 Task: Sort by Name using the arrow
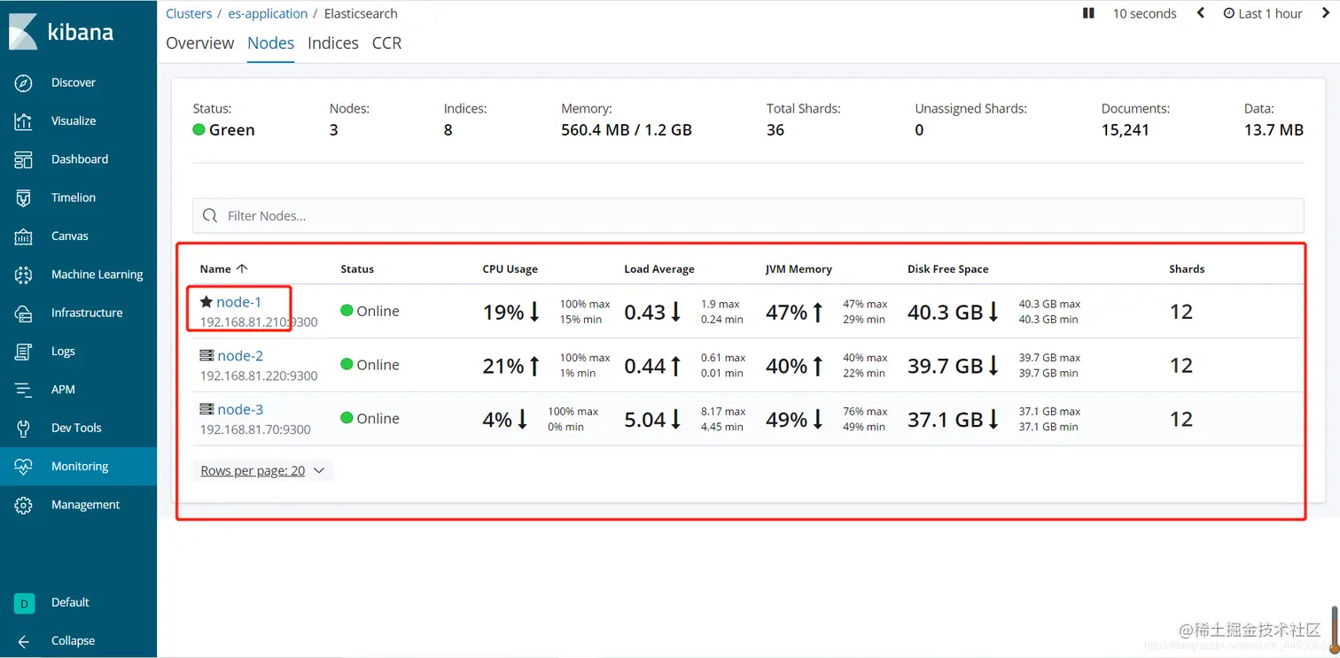pyautogui.click(x=242, y=268)
